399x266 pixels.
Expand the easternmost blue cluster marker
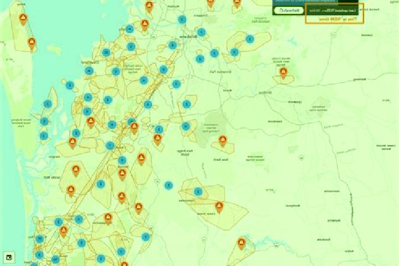click(x=249, y=39)
